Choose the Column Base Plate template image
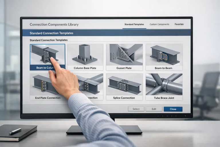Screen dimensions: 220x147 pyautogui.click(x=85, y=55)
